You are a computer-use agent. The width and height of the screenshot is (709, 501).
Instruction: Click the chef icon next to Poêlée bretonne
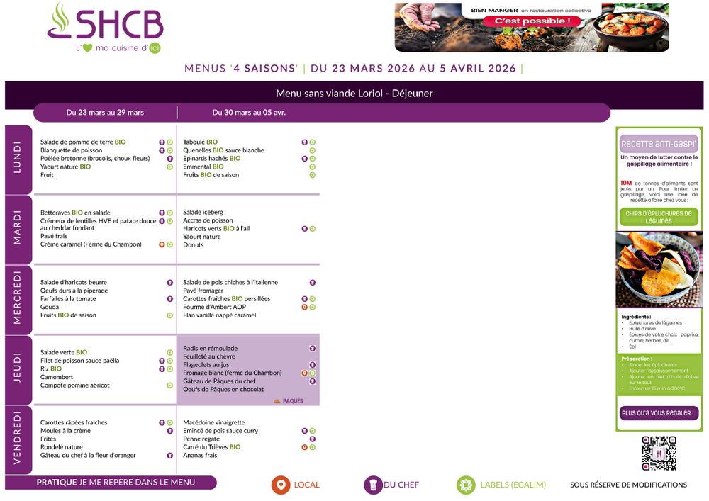click(x=170, y=159)
